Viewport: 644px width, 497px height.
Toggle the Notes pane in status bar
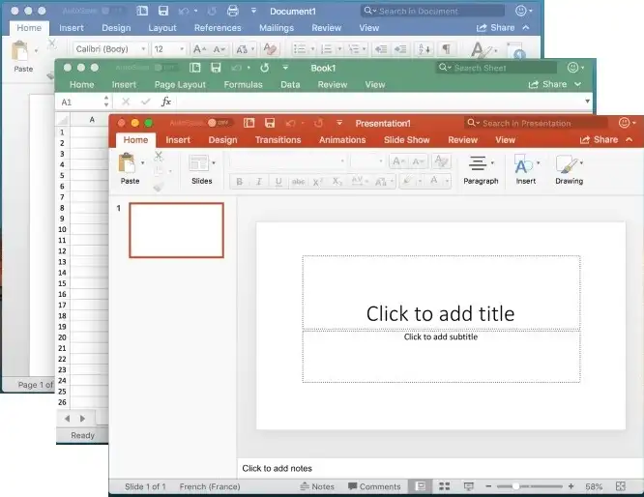pyautogui.click(x=317, y=486)
